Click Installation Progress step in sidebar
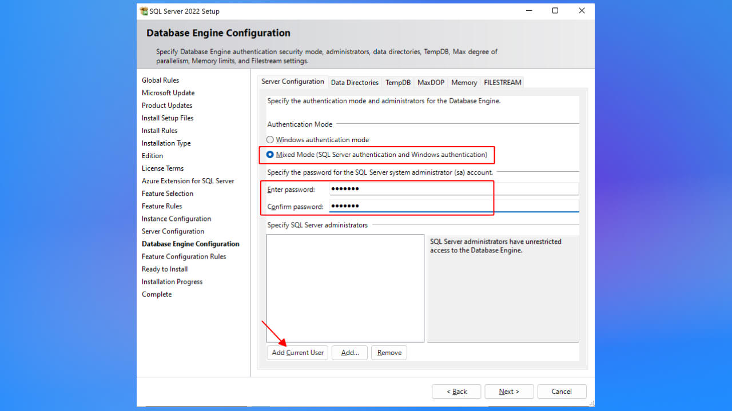Image resolution: width=732 pixels, height=411 pixels. tap(172, 281)
